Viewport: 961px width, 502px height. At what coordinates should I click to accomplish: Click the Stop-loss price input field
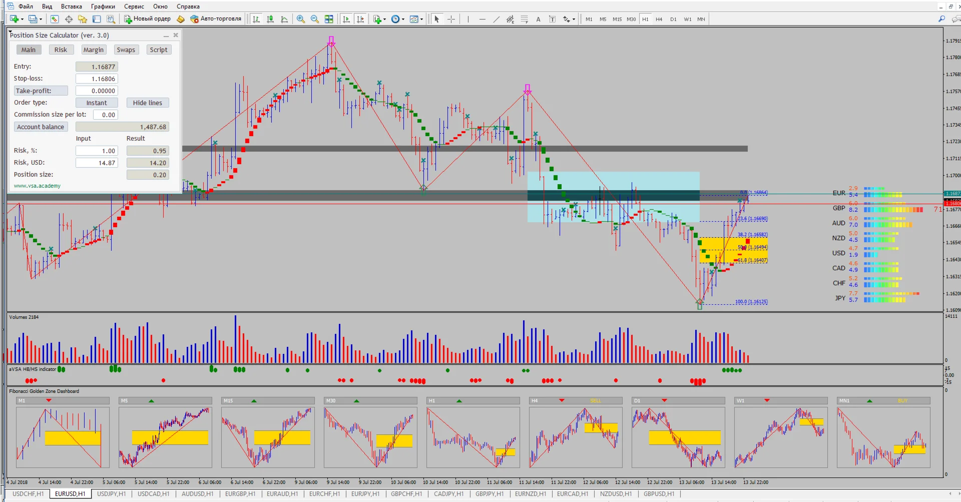[97, 79]
